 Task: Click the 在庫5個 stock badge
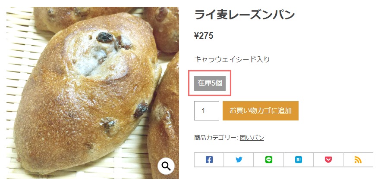click(x=210, y=83)
